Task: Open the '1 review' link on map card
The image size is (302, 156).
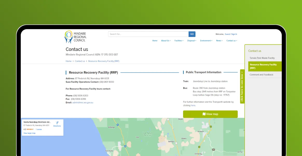Action: click(39, 129)
